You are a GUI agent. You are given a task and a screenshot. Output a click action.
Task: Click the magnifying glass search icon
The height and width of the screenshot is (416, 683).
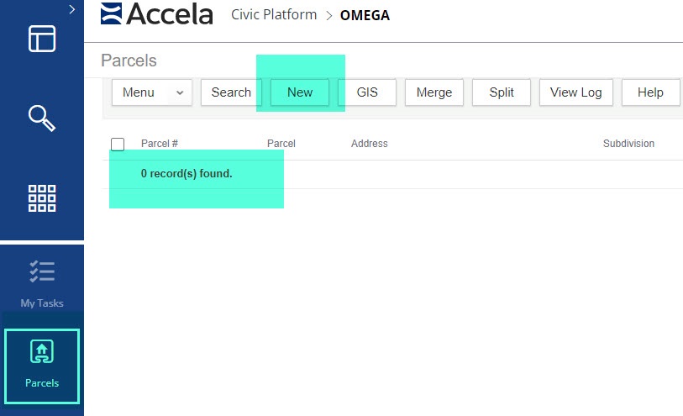tap(42, 118)
